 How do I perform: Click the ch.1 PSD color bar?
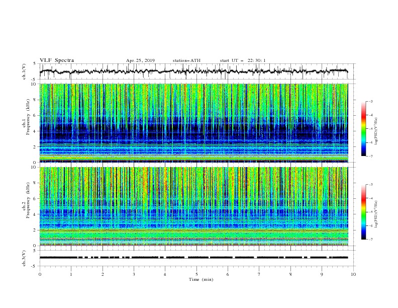coord(364,129)
